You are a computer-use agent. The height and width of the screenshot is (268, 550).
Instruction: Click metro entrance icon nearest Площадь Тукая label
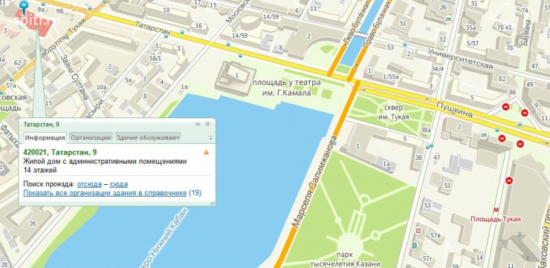click(509, 180)
